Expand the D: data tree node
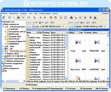 pos(3,47)
